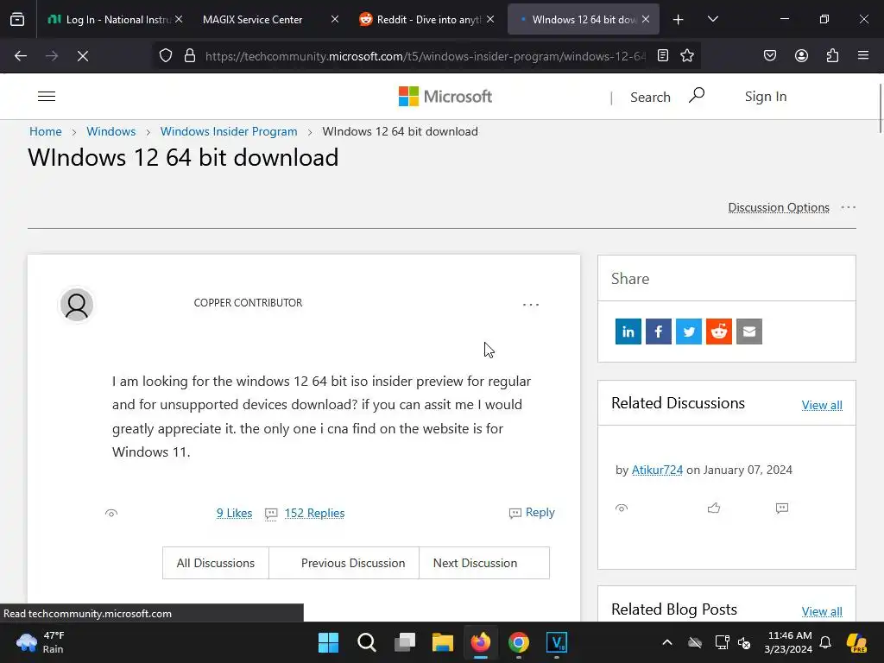Viewport: 884px width, 663px height.
Task: View all Related Discussions
Action: click(822, 405)
